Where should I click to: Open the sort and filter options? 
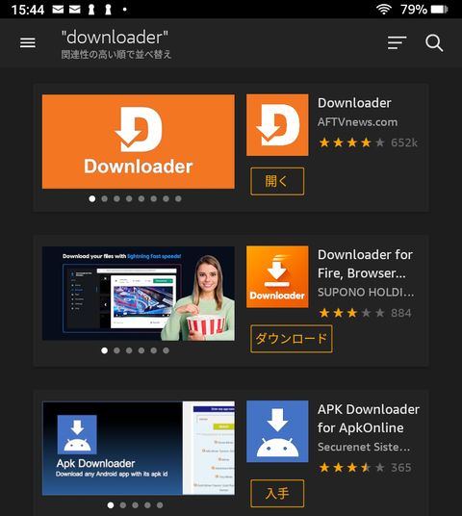[x=397, y=42]
